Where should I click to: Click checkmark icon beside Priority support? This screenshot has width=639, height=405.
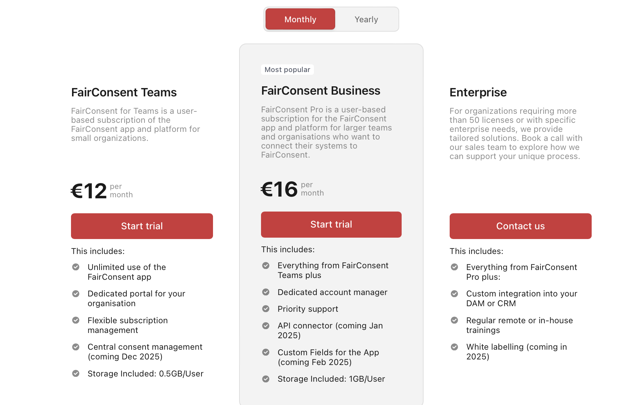tap(266, 309)
